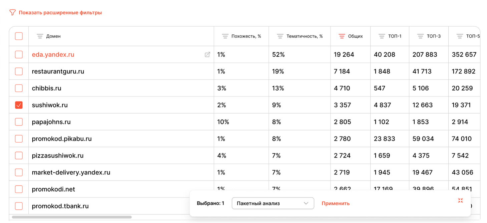Click the ТОП-5 column header filter

coord(460,36)
